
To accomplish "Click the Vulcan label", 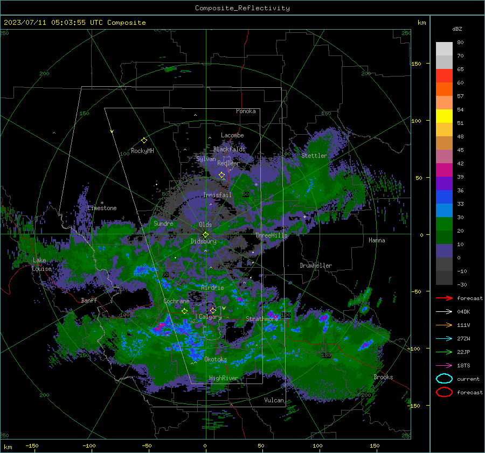I will [274, 400].
